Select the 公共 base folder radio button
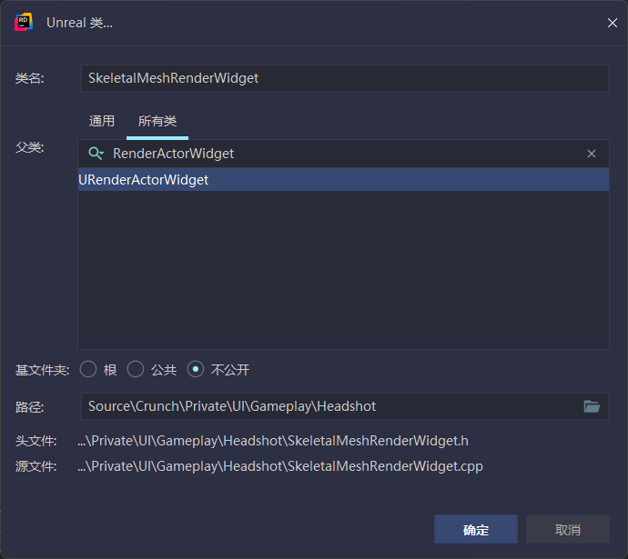 (x=136, y=369)
